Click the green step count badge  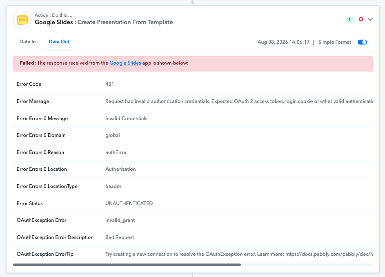click(x=349, y=20)
